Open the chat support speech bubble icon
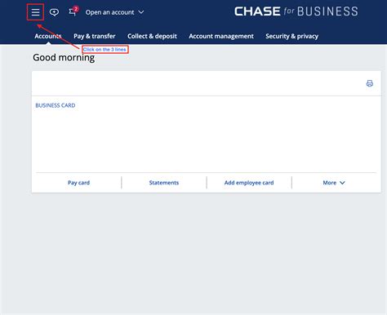Viewport: 387px width, 315px height. tap(54, 12)
